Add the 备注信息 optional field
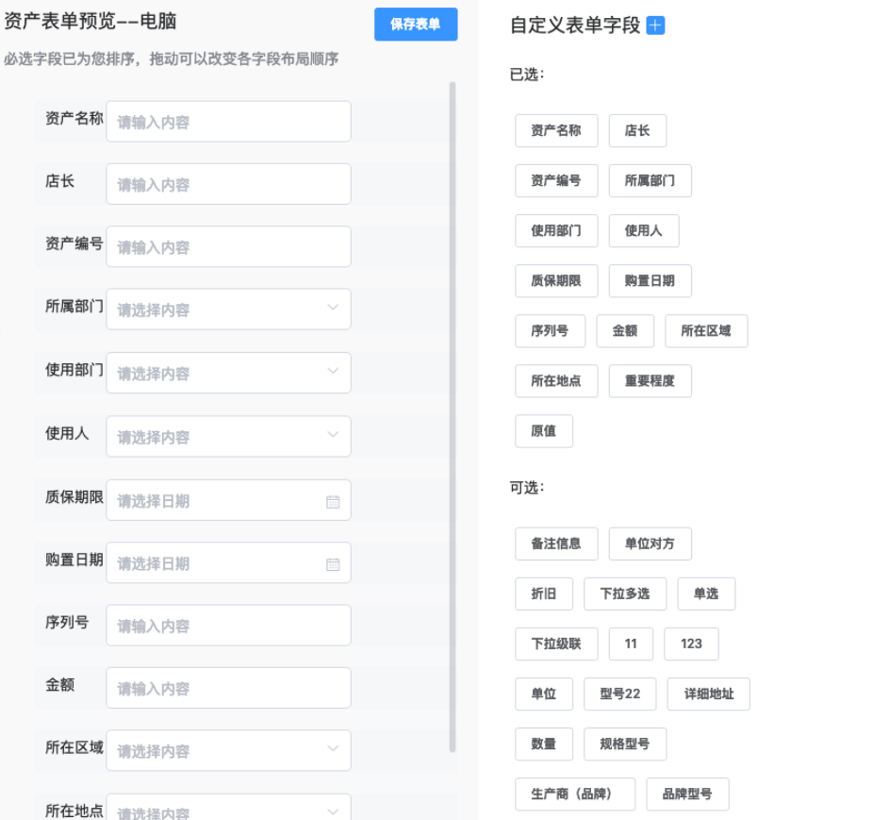Viewport: 889px width, 820px height. tap(556, 544)
